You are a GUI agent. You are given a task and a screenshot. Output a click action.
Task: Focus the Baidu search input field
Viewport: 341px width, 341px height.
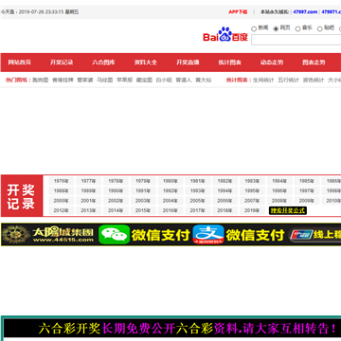(x=296, y=40)
